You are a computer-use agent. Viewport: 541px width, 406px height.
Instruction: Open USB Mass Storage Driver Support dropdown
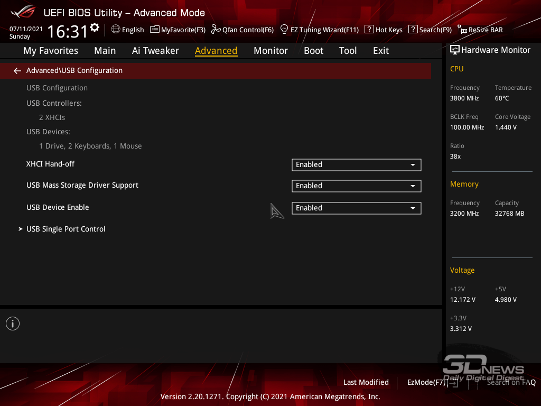tap(357, 186)
